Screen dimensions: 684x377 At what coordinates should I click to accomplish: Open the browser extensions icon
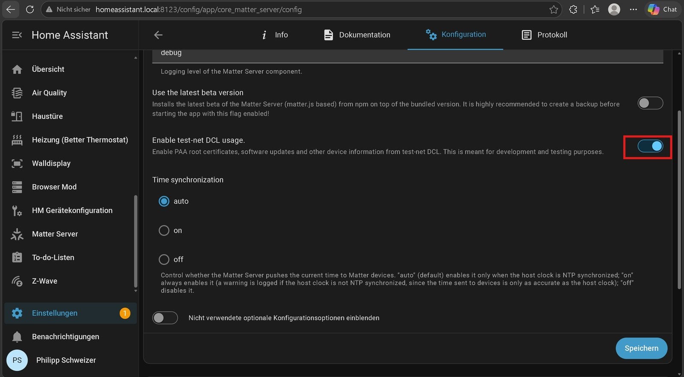[573, 9]
